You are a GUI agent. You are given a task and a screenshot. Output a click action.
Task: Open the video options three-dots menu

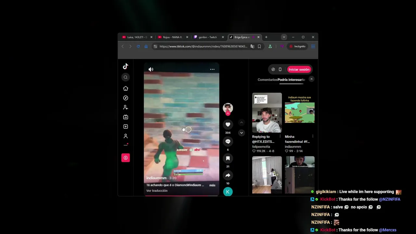(x=212, y=69)
